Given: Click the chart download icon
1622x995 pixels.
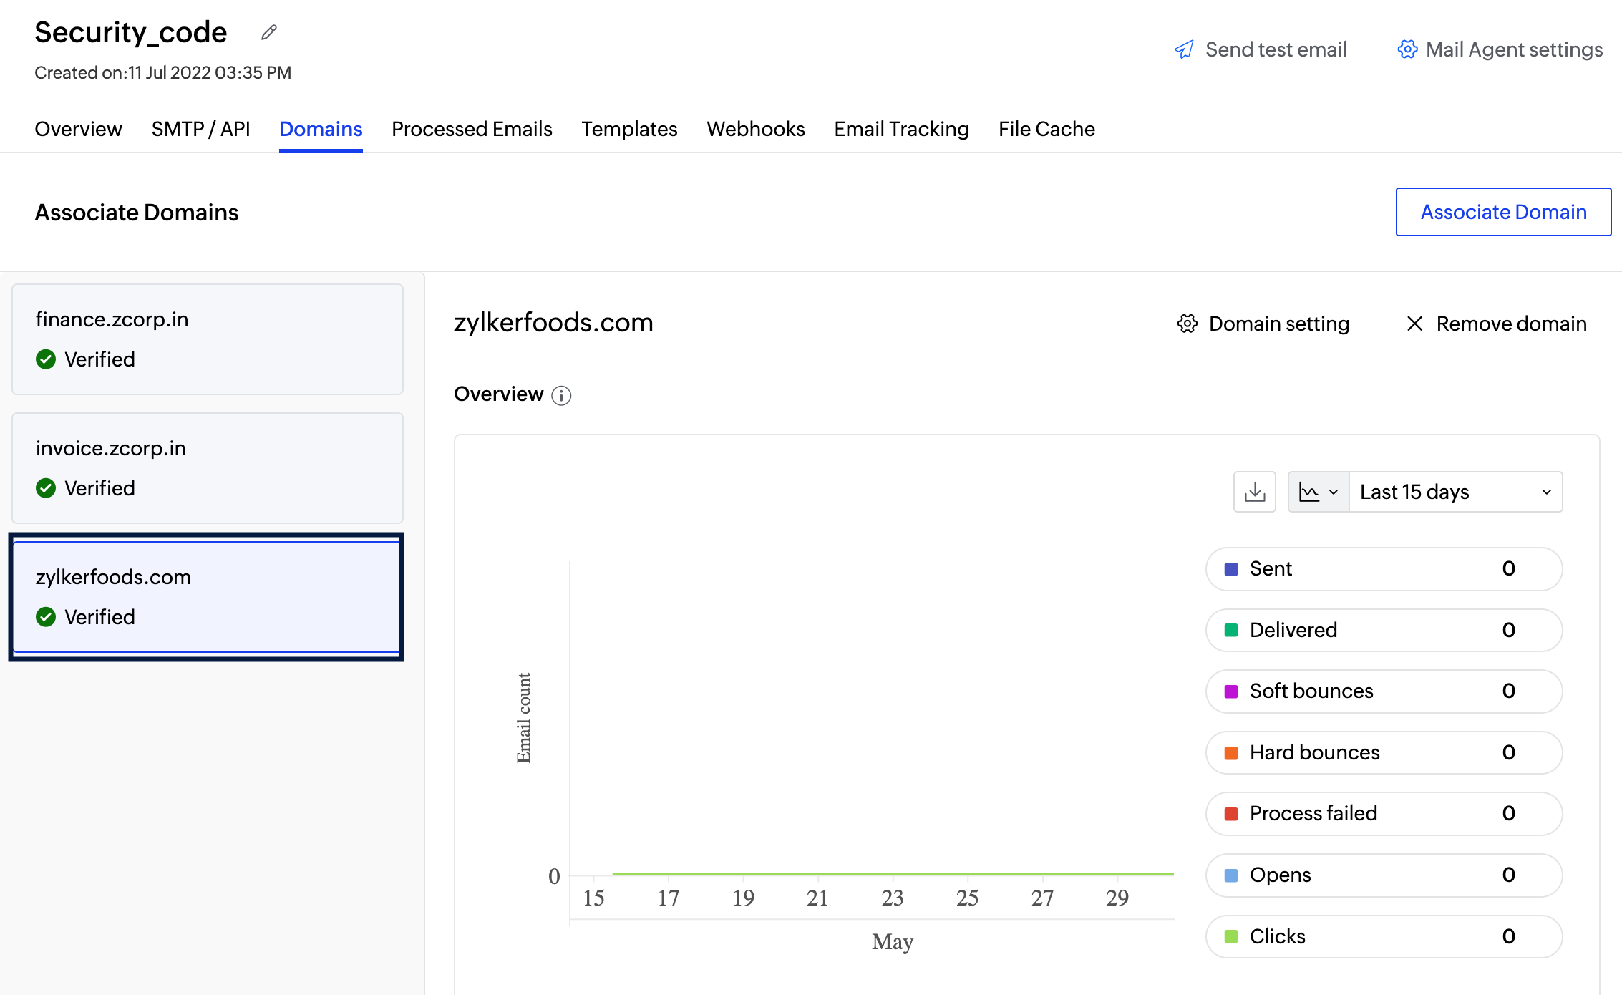Looking at the screenshot, I should (x=1254, y=492).
